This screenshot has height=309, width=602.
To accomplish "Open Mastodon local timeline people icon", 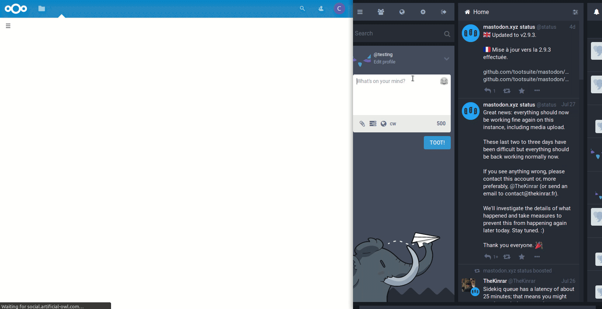I will (381, 12).
